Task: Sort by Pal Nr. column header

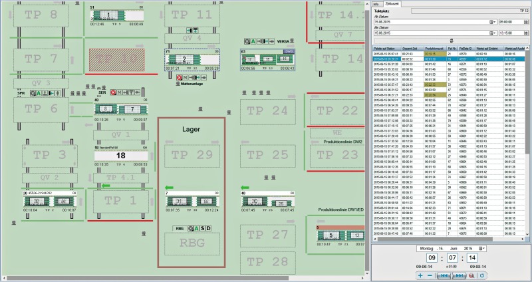Action: coord(452,49)
